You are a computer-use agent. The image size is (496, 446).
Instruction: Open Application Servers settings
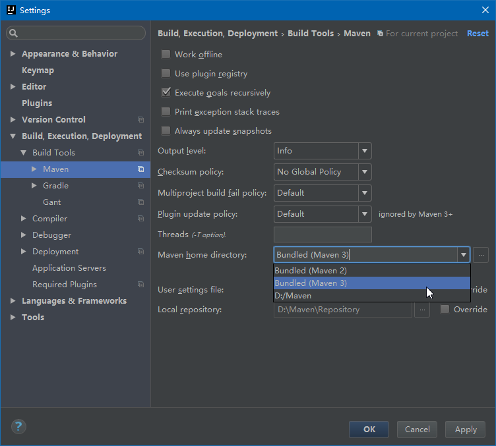click(69, 268)
